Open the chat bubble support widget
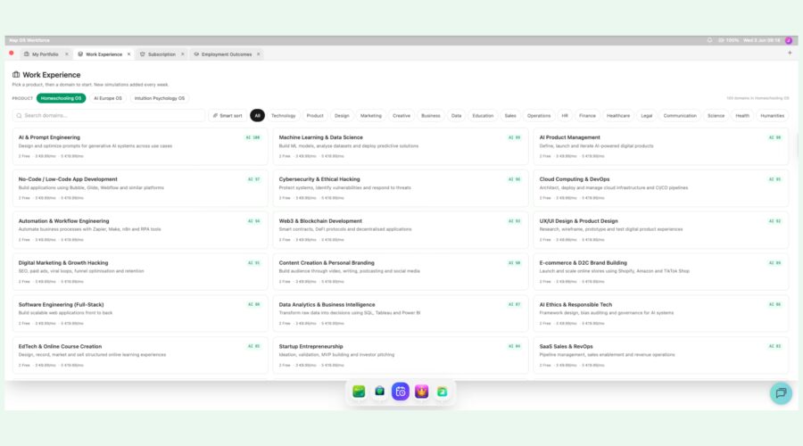Screen dimensions: 803x446 781,393
